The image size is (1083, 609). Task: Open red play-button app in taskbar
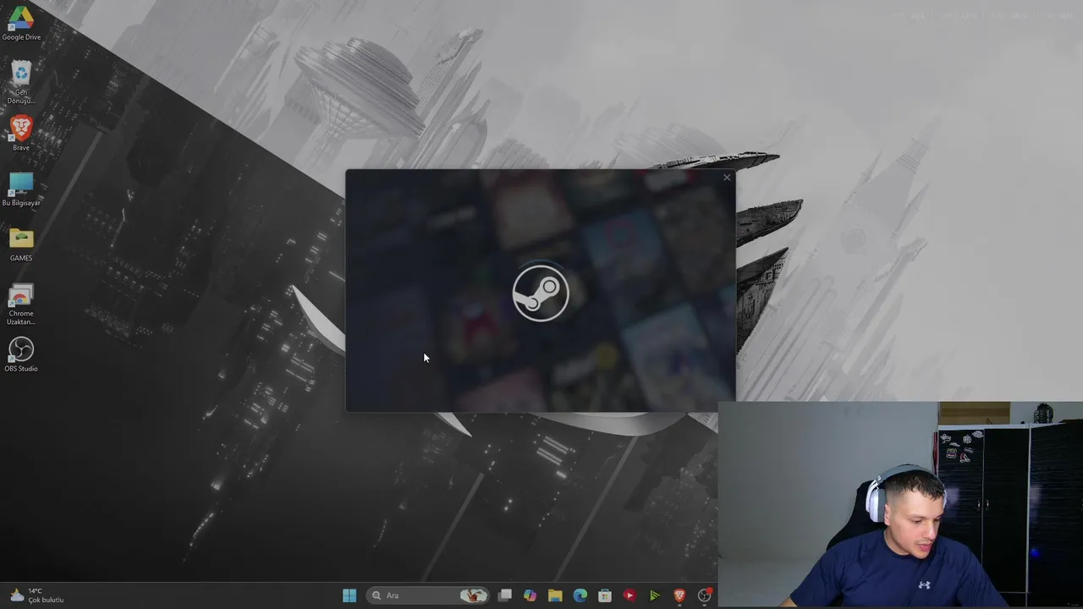[x=629, y=595]
